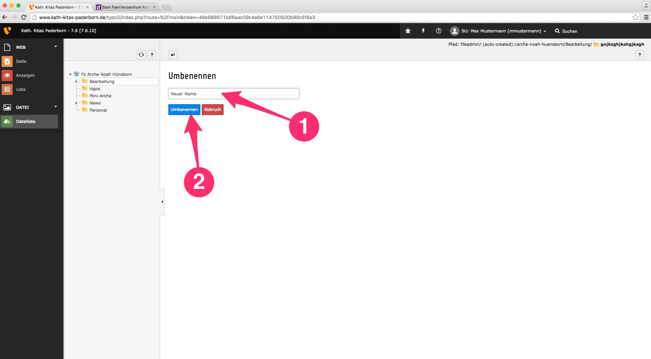Open the Liste module
Screen dimensions: 651x359
pos(21,89)
